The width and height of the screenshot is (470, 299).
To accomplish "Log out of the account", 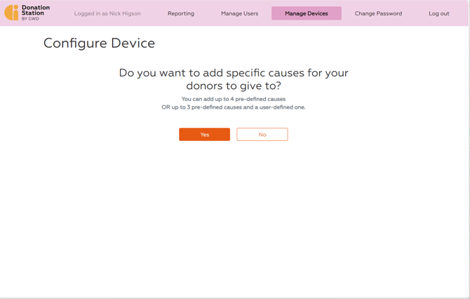I will [x=438, y=13].
